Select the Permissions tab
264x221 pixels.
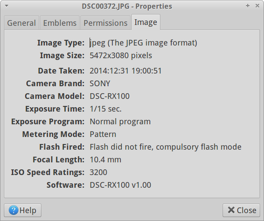coord(105,23)
